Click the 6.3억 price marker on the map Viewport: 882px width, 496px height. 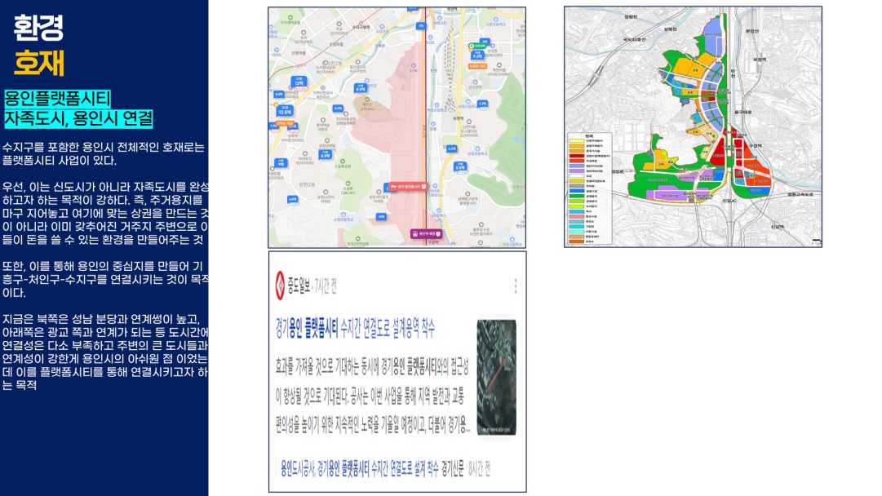452,149
